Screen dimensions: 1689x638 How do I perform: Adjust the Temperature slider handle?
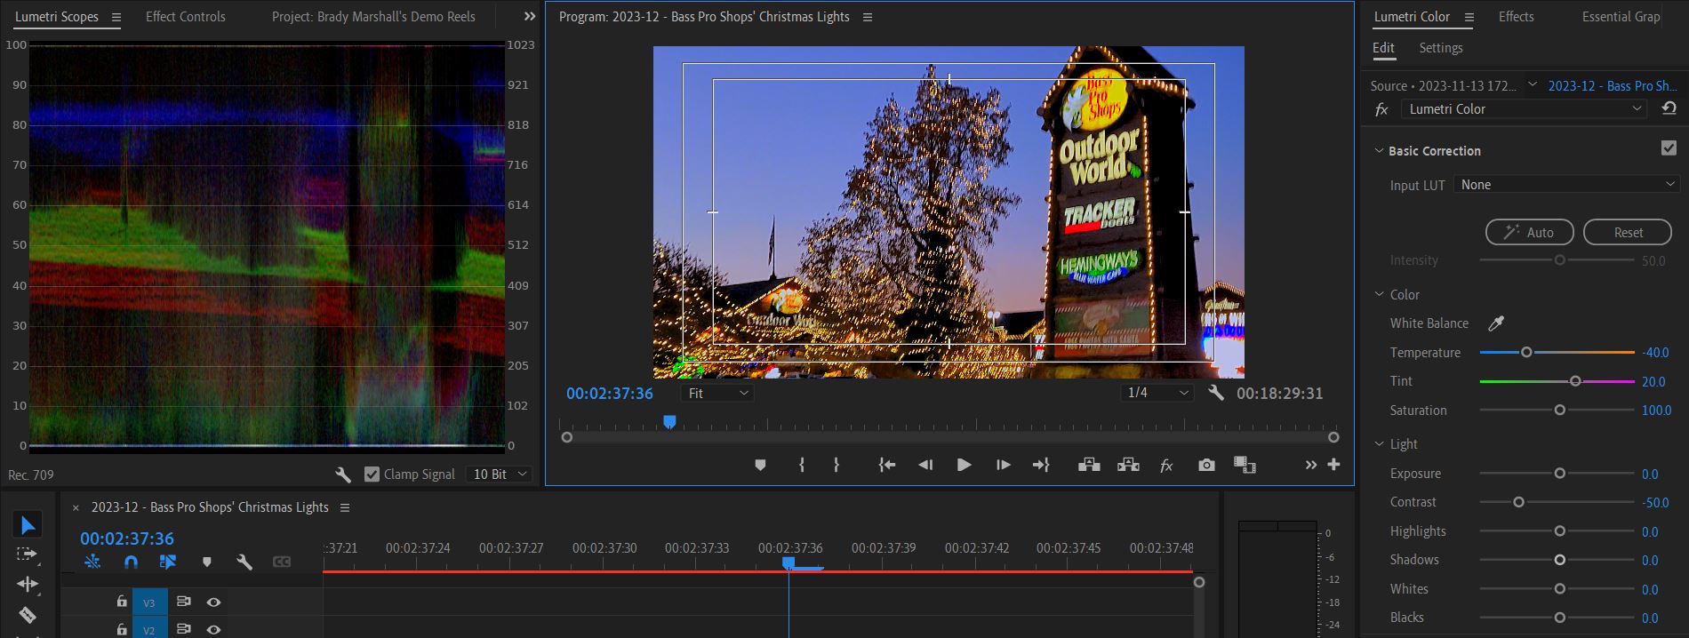tap(1526, 353)
